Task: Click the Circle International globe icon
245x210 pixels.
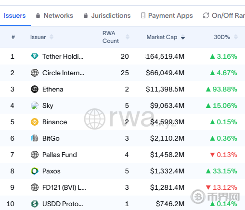Action: pyautogui.click(x=35, y=73)
